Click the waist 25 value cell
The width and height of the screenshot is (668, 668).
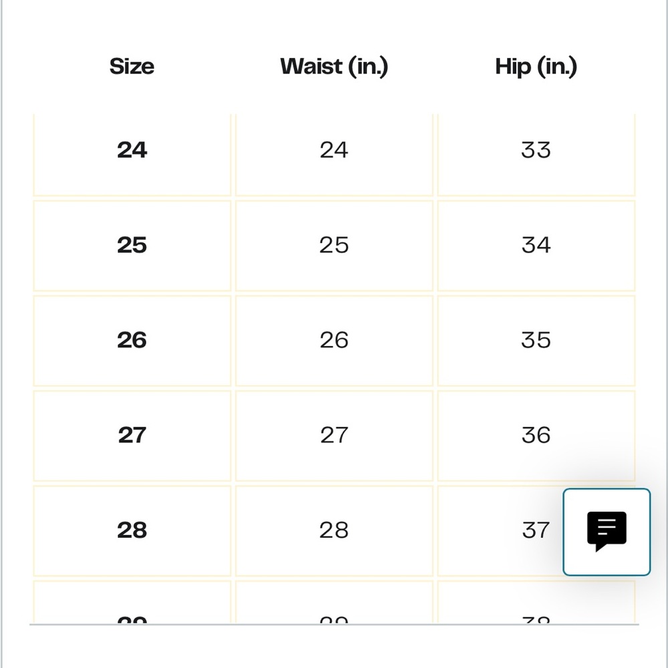click(334, 246)
